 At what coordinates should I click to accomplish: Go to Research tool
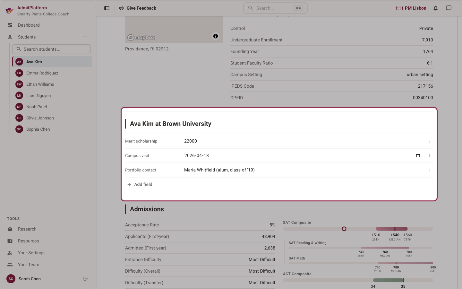click(48, 229)
